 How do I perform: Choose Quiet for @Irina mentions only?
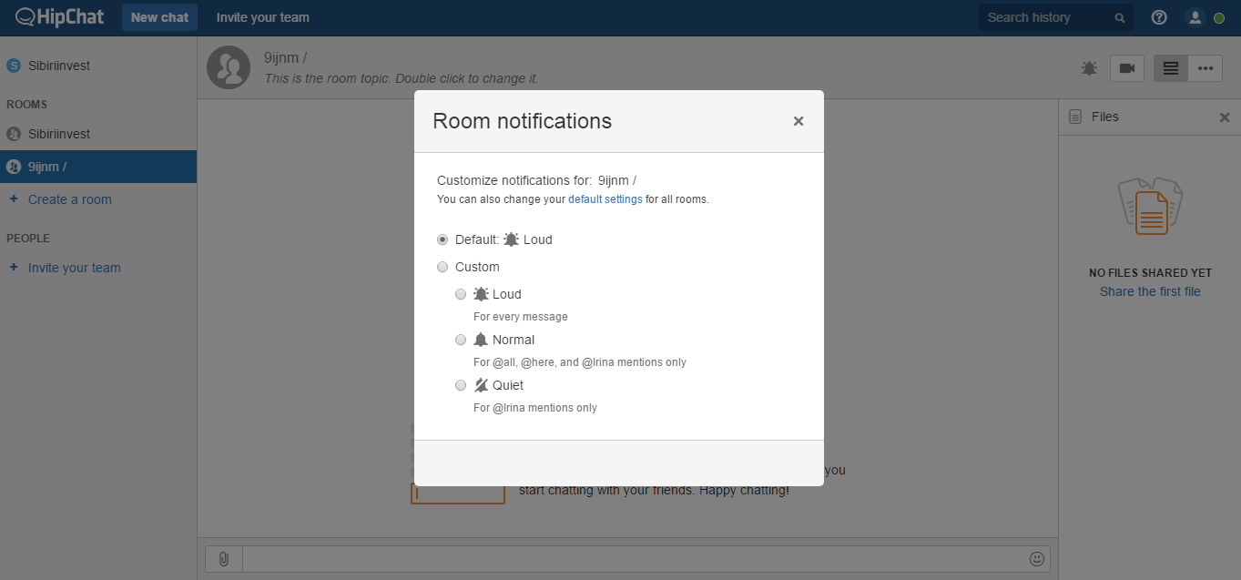461,384
